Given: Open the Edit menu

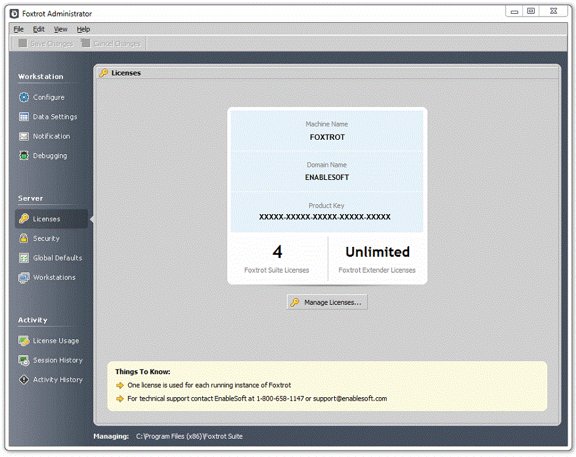Looking at the screenshot, I should tap(39, 29).
